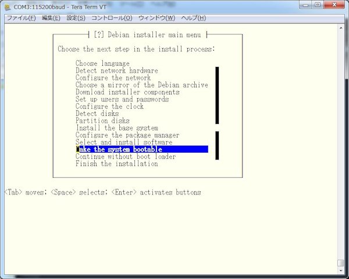Viewport: 349px width, 279px height.
Task: Open the ウィンドウ(W) menu
Action: pyautogui.click(x=156, y=18)
